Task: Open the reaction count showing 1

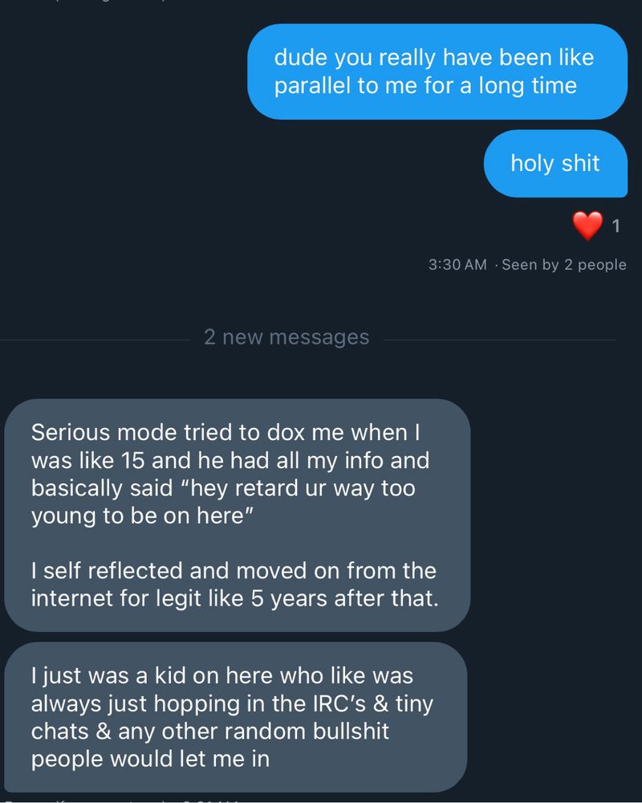Action: coord(616,226)
